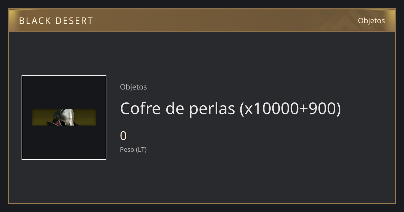Click the word DESERT in the header

74,21
